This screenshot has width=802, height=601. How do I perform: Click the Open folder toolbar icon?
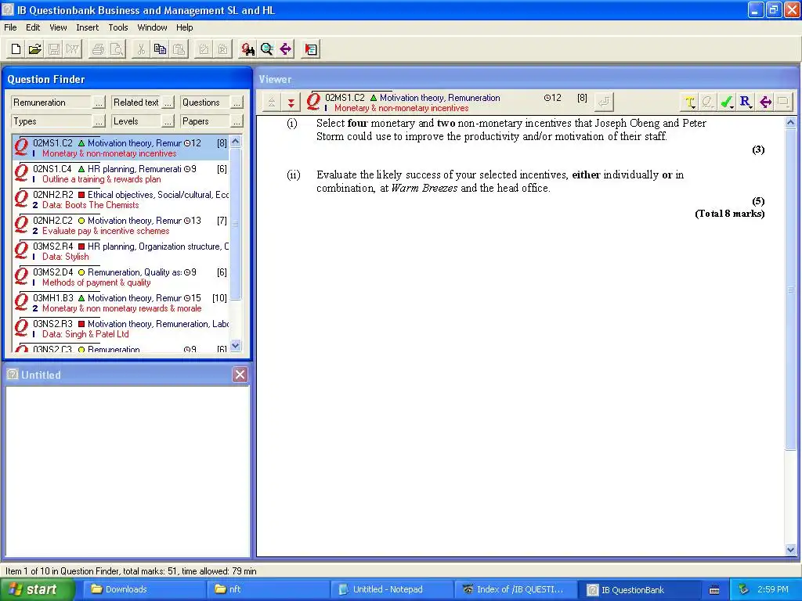pyautogui.click(x=34, y=49)
